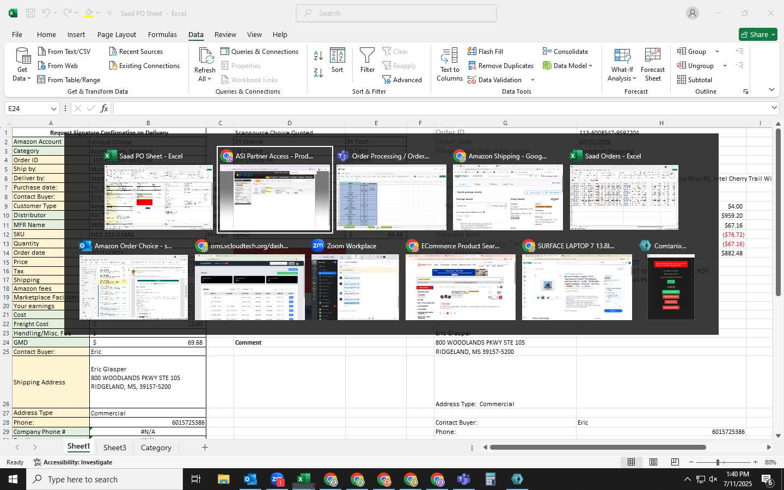Click the horizontal scrollbar thumb
This screenshot has height=490, width=784.
[x=598, y=448]
